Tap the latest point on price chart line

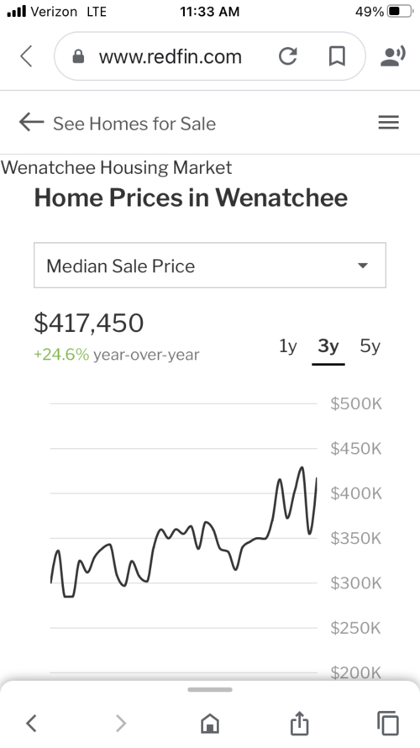pos(316,478)
